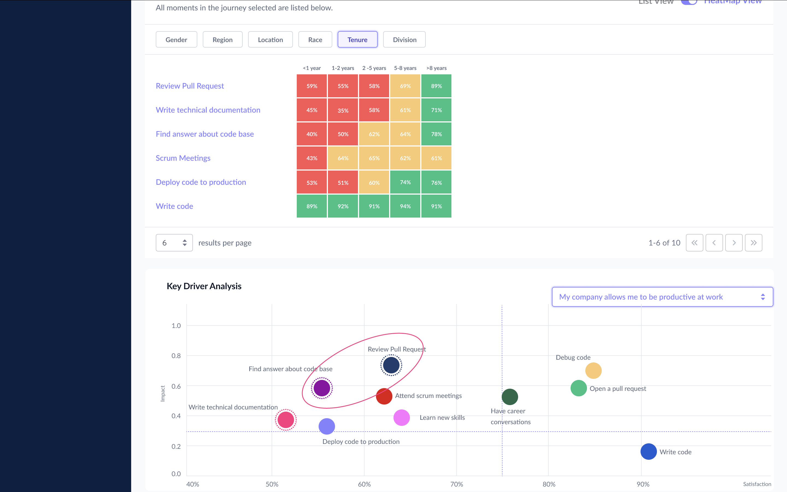Select the Region filter tab

point(222,40)
